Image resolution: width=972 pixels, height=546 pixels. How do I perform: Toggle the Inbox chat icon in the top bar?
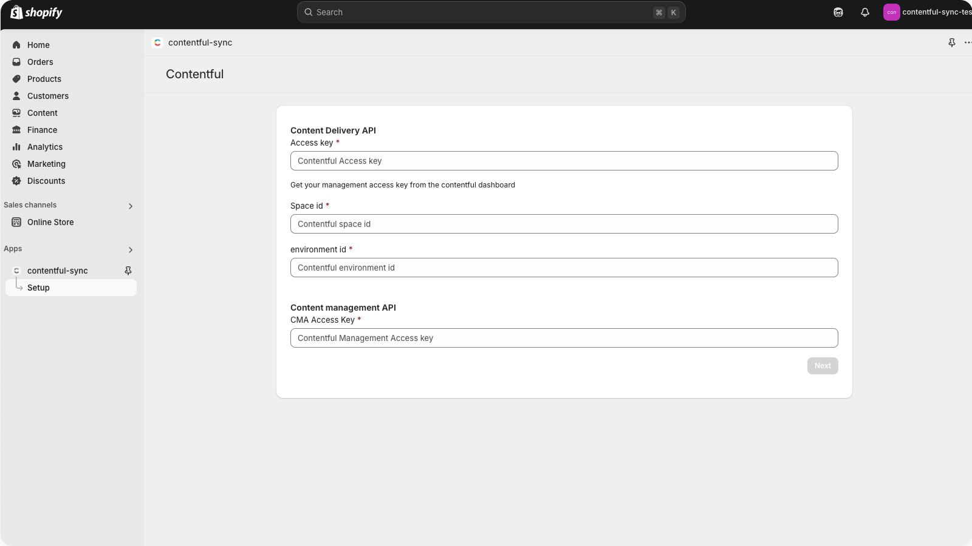point(838,12)
